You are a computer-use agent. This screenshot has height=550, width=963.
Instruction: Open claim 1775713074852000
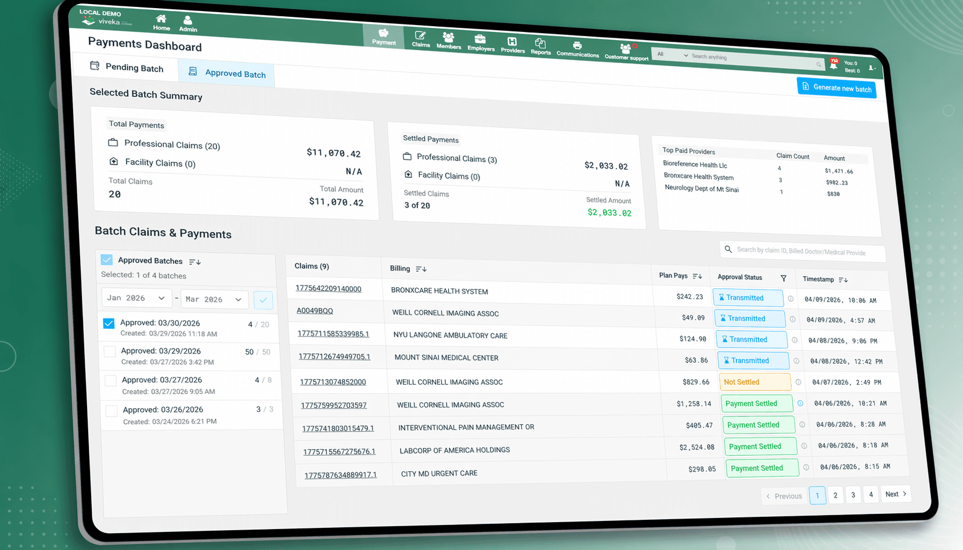coord(333,382)
